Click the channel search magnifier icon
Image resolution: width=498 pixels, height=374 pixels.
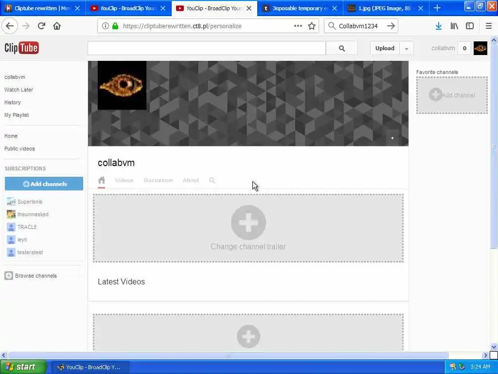(x=212, y=180)
